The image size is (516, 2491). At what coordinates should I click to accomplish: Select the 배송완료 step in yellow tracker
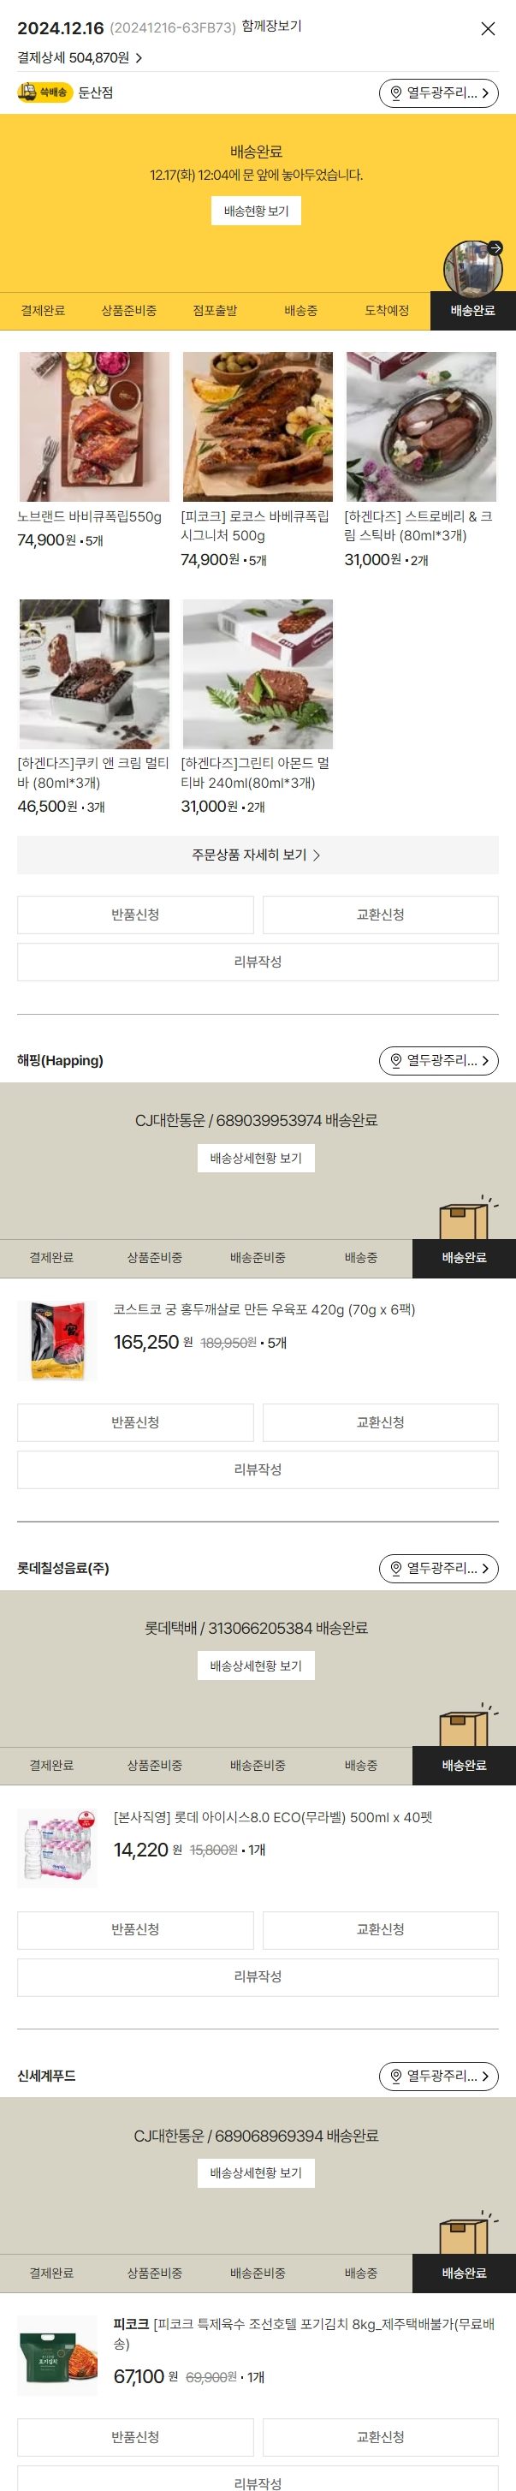point(472,310)
